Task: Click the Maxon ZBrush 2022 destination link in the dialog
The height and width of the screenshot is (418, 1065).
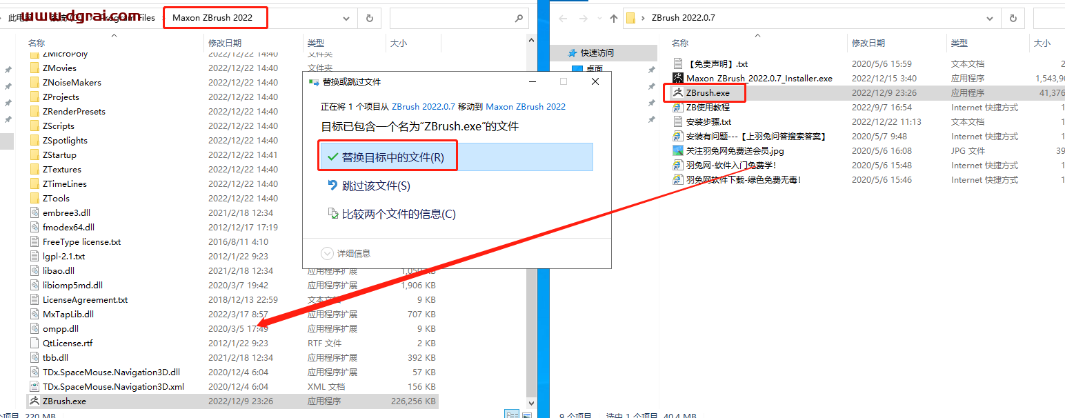Action: (526, 107)
